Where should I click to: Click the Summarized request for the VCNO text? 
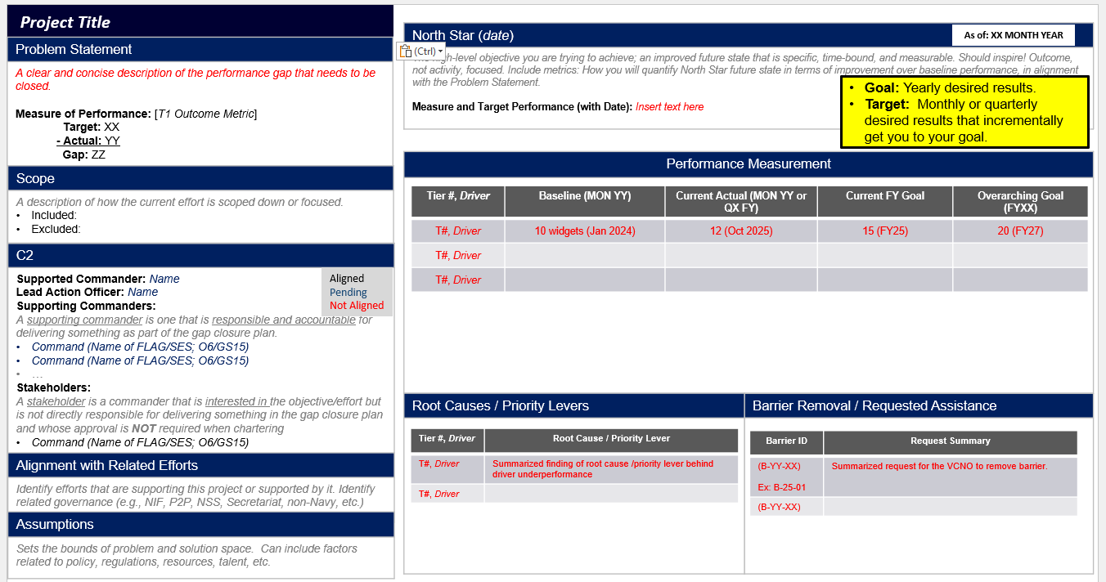click(939, 466)
